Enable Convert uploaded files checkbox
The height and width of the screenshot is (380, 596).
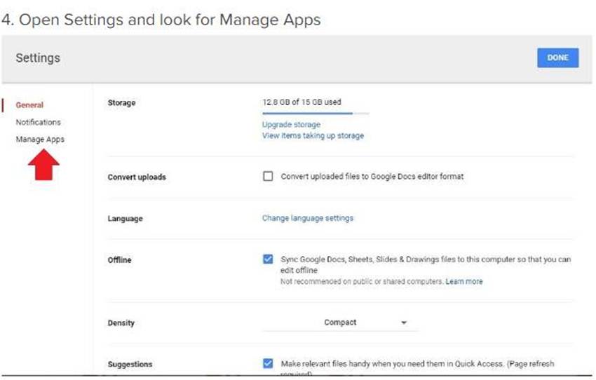point(268,177)
